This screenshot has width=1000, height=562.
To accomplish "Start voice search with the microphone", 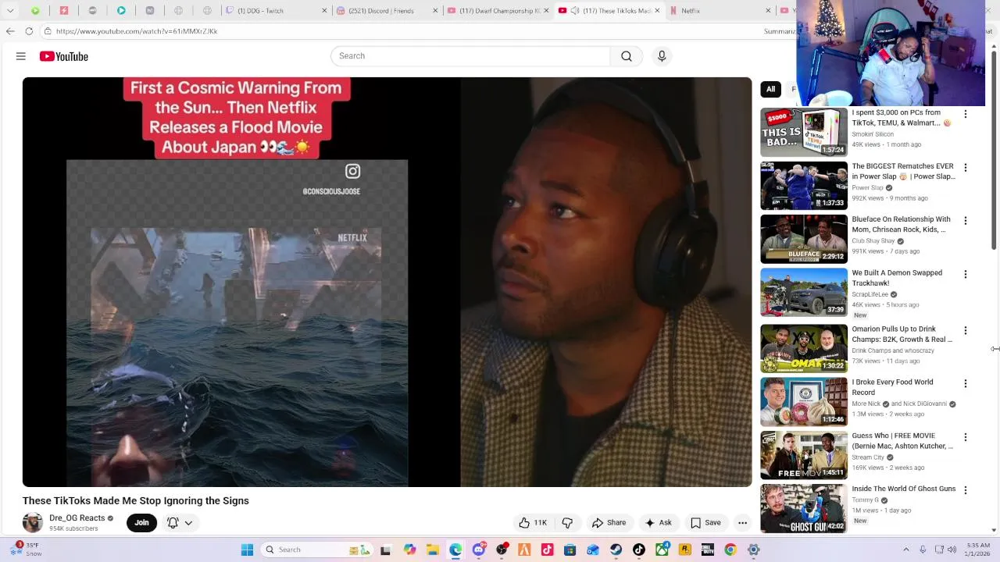I will [662, 56].
